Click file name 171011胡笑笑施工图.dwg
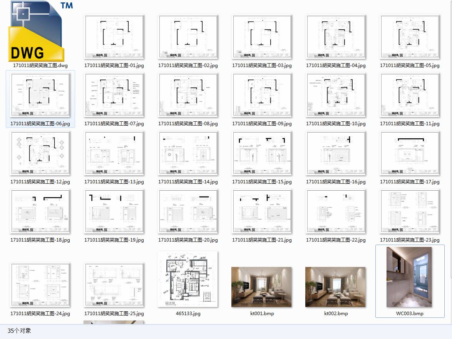Screen dimensions: 452x339 point(40,65)
